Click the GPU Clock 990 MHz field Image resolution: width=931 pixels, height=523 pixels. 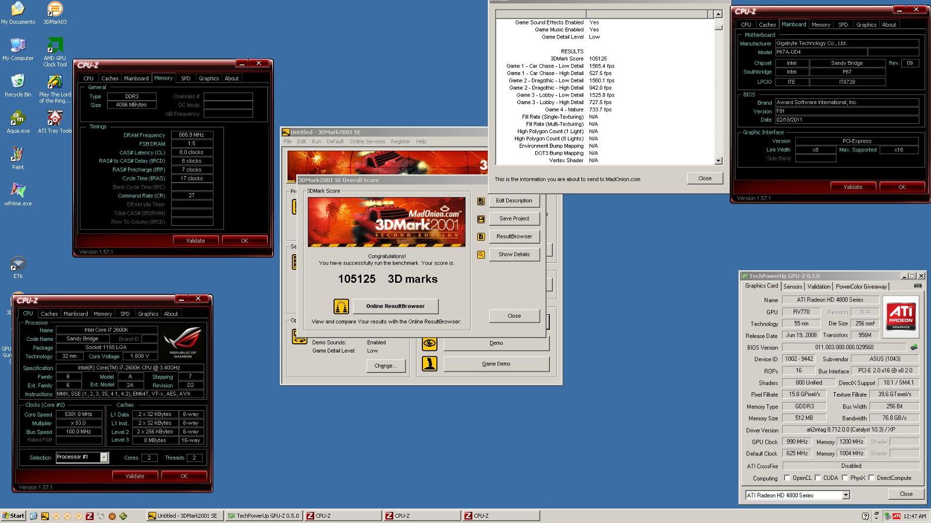click(x=797, y=442)
